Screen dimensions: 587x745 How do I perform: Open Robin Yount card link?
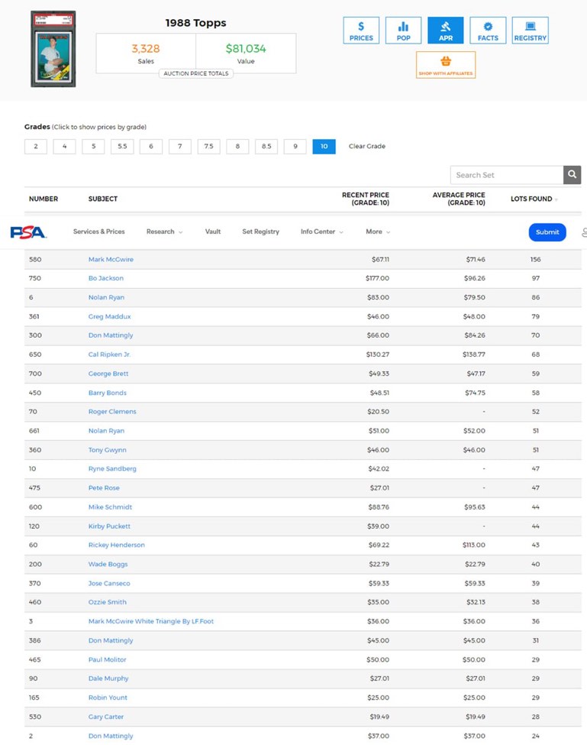coord(108,698)
